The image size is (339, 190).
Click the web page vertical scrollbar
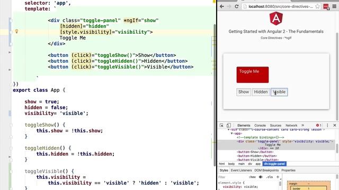coord(337,77)
